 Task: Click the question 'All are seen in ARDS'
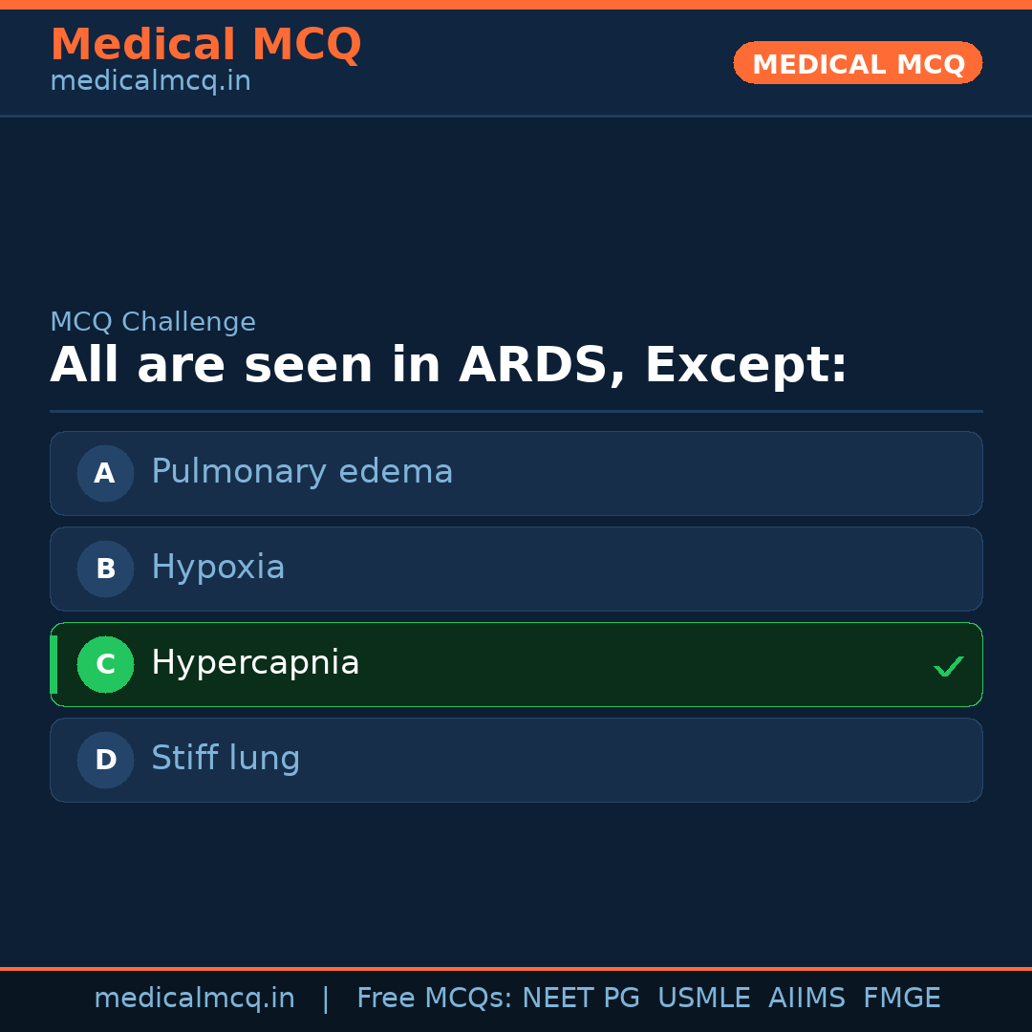tap(448, 366)
